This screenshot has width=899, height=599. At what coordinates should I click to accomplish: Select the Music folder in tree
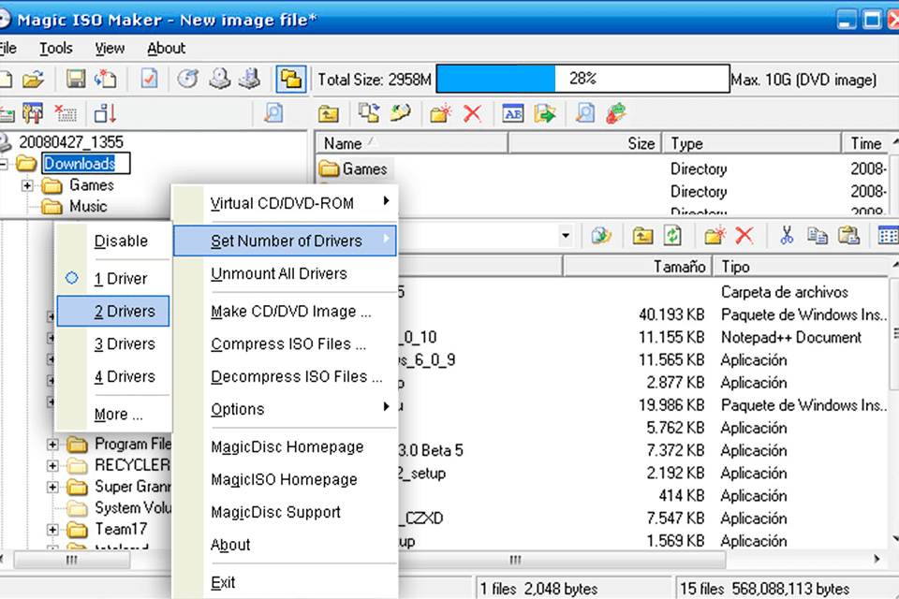coord(88,206)
